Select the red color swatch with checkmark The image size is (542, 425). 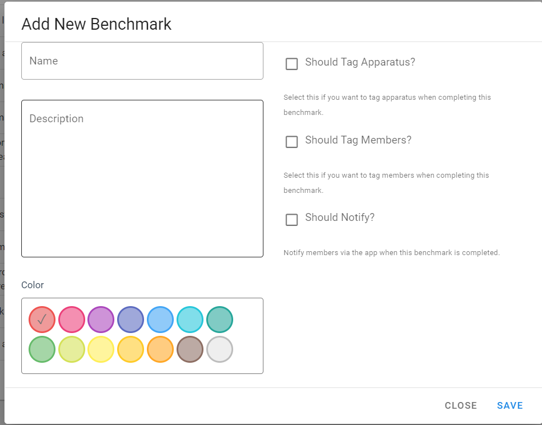point(42,320)
